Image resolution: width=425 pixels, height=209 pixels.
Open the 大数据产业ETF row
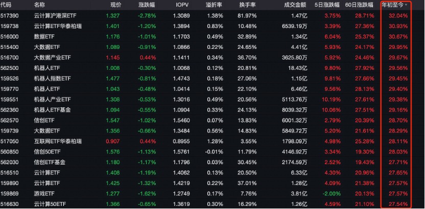(x=212, y=58)
